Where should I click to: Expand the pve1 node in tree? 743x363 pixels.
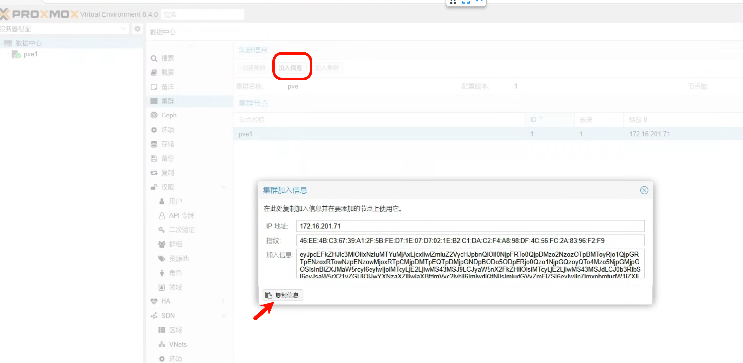pos(8,54)
